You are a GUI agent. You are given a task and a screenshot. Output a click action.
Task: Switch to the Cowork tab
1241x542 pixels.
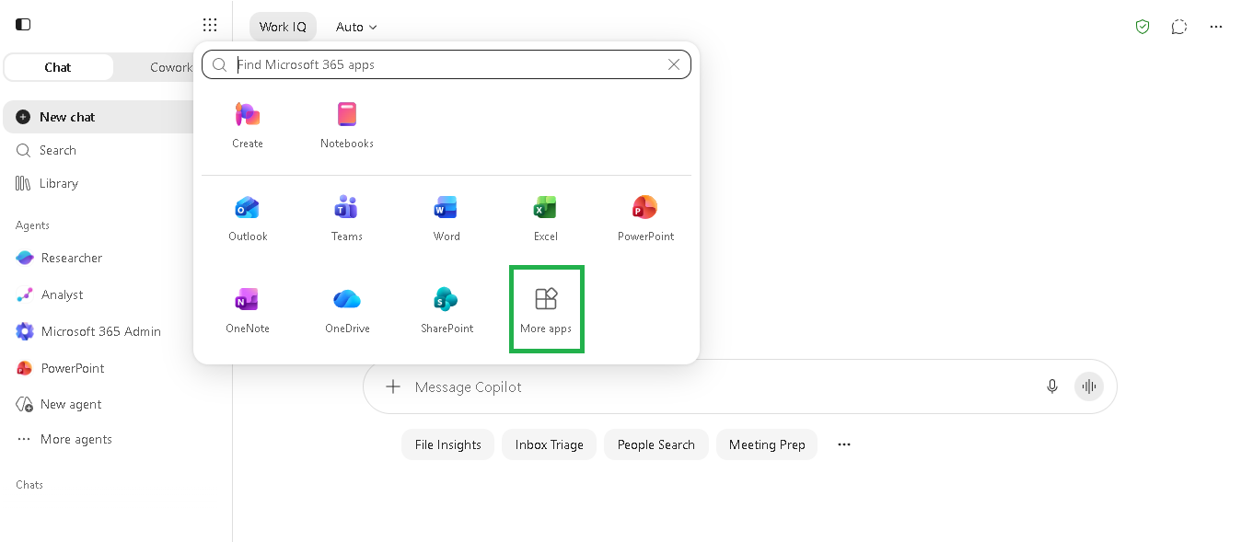(171, 67)
